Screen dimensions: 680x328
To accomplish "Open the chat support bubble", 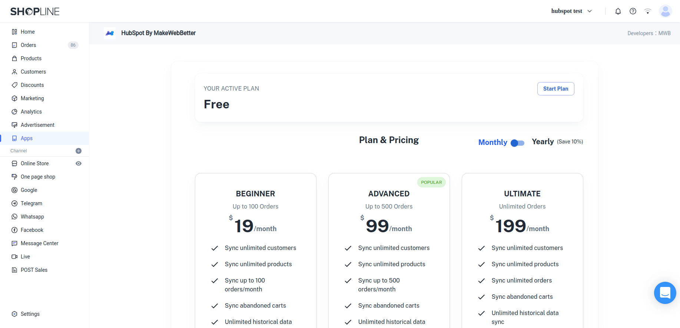I will click(x=665, y=293).
